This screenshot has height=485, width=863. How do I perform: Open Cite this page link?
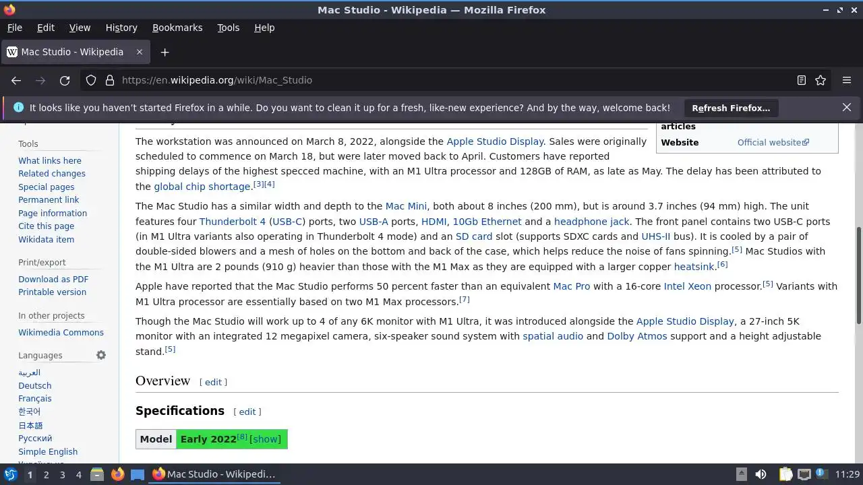pyautogui.click(x=46, y=226)
